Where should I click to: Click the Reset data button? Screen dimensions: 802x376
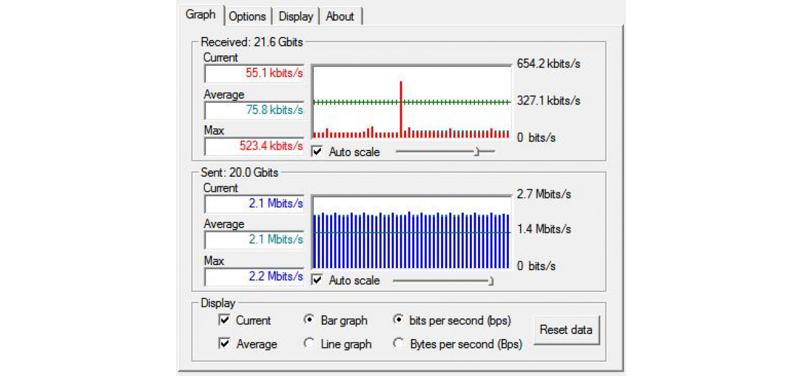pyautogui.click(x=566, y=330)
